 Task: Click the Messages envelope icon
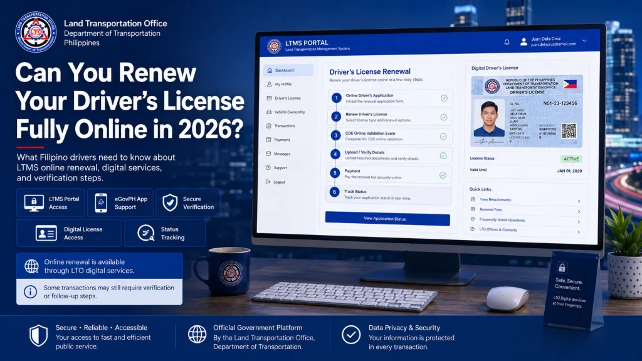pyautogui.click(x=268, y=154)
